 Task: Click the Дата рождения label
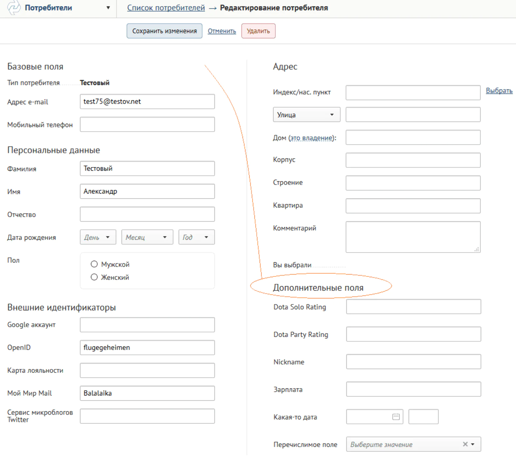(x=32, y=237)
